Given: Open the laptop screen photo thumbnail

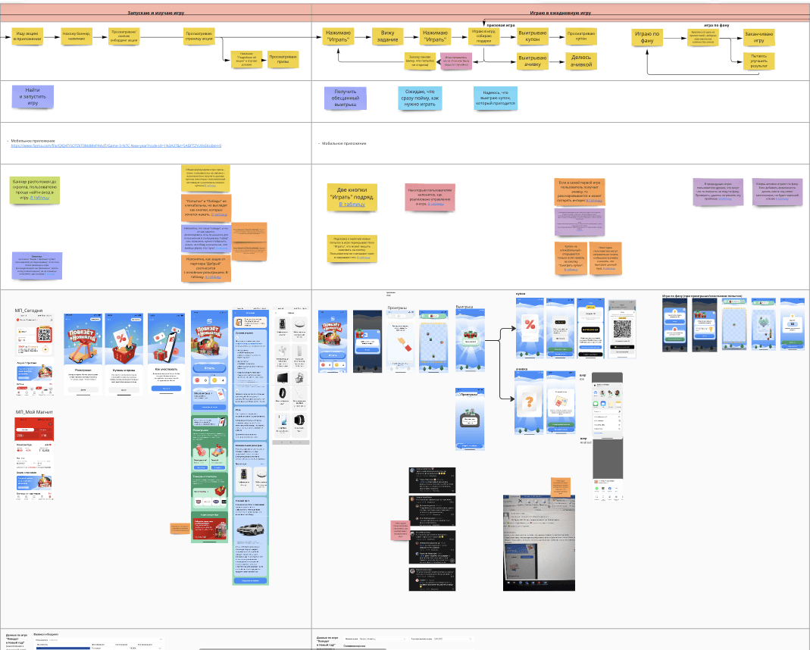Looking at the screenshot, I should (539, 542).
